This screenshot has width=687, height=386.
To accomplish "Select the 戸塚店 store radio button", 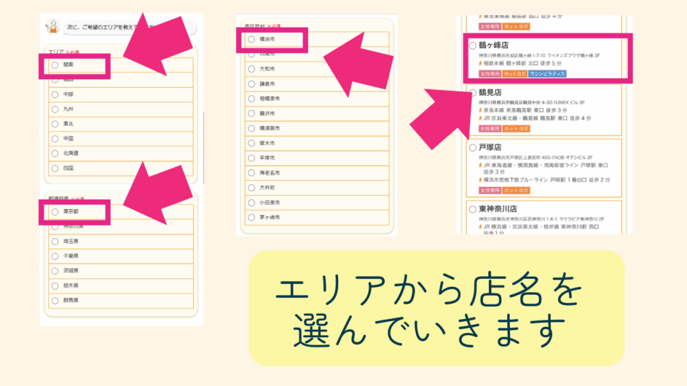I will 473,147.
